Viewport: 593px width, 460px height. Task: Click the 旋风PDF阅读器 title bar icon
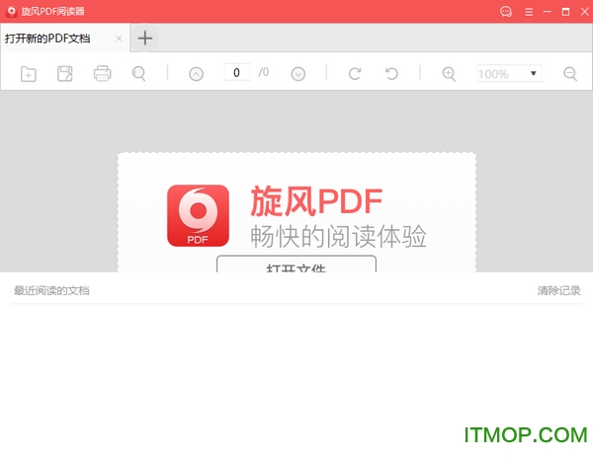(x=12, y=12)
